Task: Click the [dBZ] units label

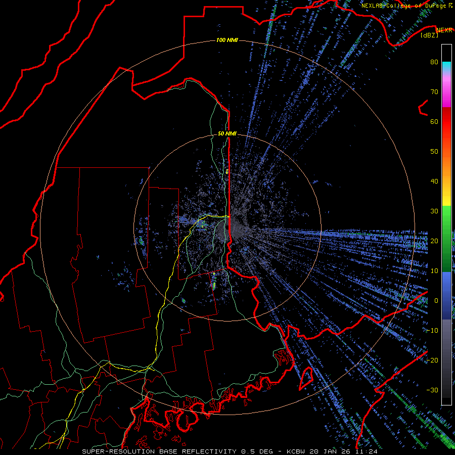Action: pos(429,35)
